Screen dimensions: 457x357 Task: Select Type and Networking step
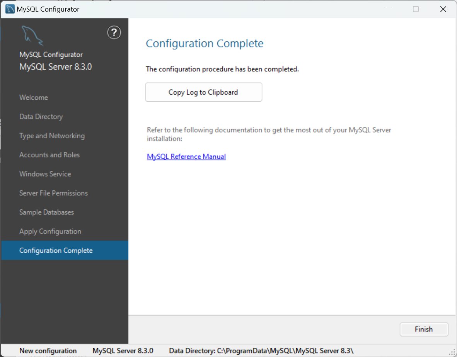52,136
